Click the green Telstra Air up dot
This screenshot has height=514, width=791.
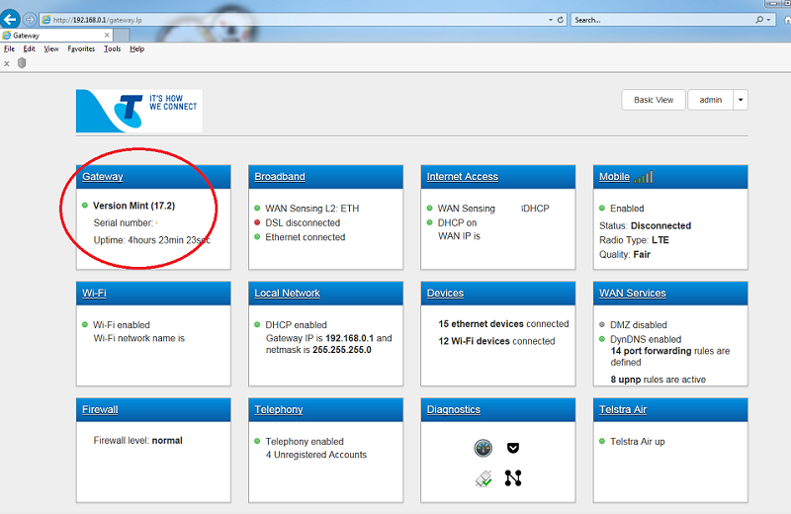[602, 441]
